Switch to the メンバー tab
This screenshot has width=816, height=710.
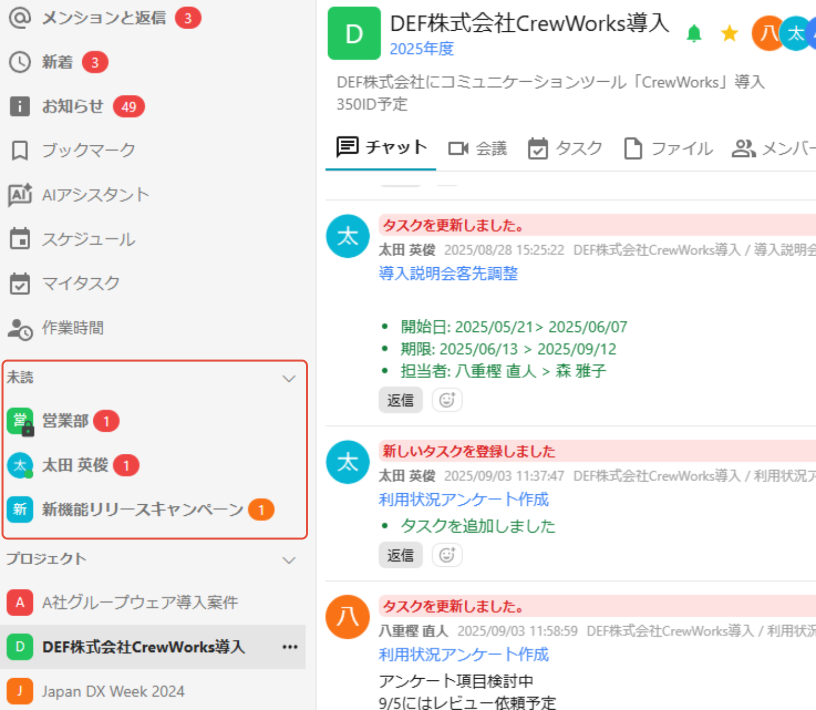coord(774,149)
